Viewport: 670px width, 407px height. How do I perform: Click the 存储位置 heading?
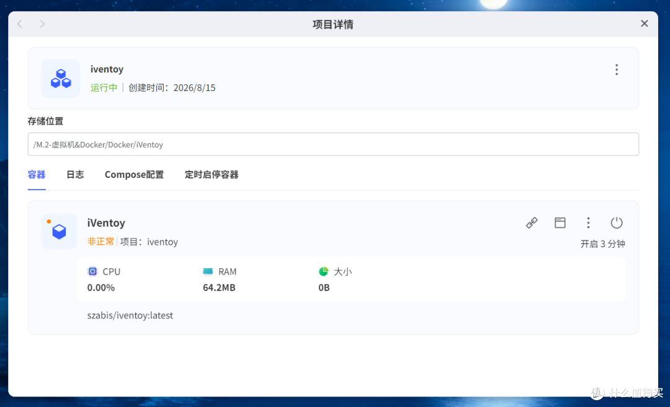46,121
